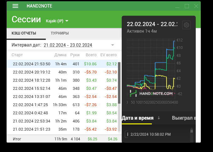Click the $2.12 EV value
The height and width of the screenshot is (152, 213).
pyautogui.click(x=112, y=64)
